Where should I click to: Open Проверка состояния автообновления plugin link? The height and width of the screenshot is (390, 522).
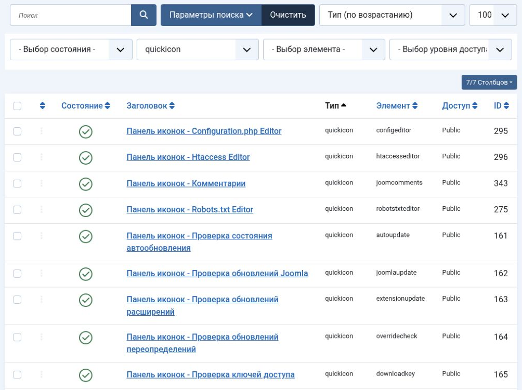(x=199, y=241)
